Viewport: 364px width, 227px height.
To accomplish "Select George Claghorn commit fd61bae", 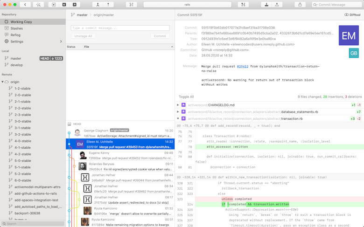I will click(120, 133).
